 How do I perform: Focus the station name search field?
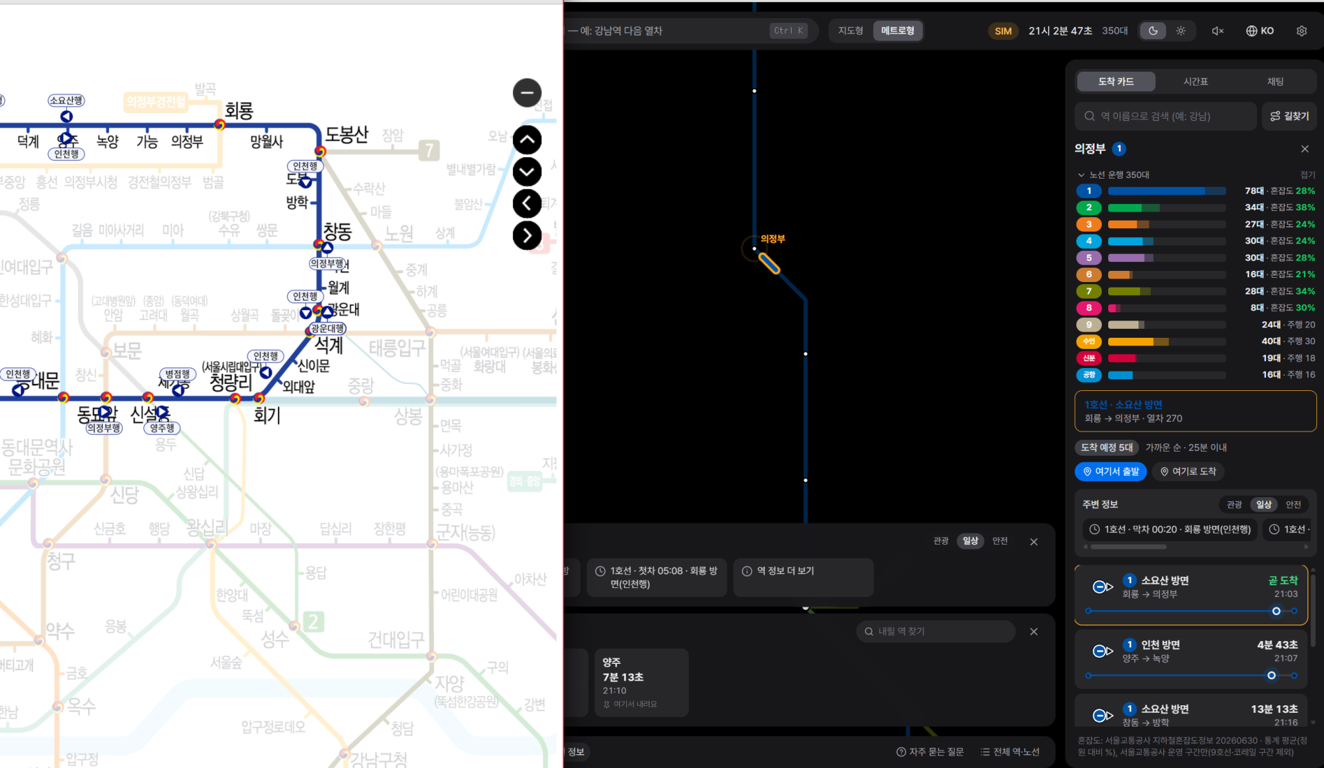tap(1165, 116)
